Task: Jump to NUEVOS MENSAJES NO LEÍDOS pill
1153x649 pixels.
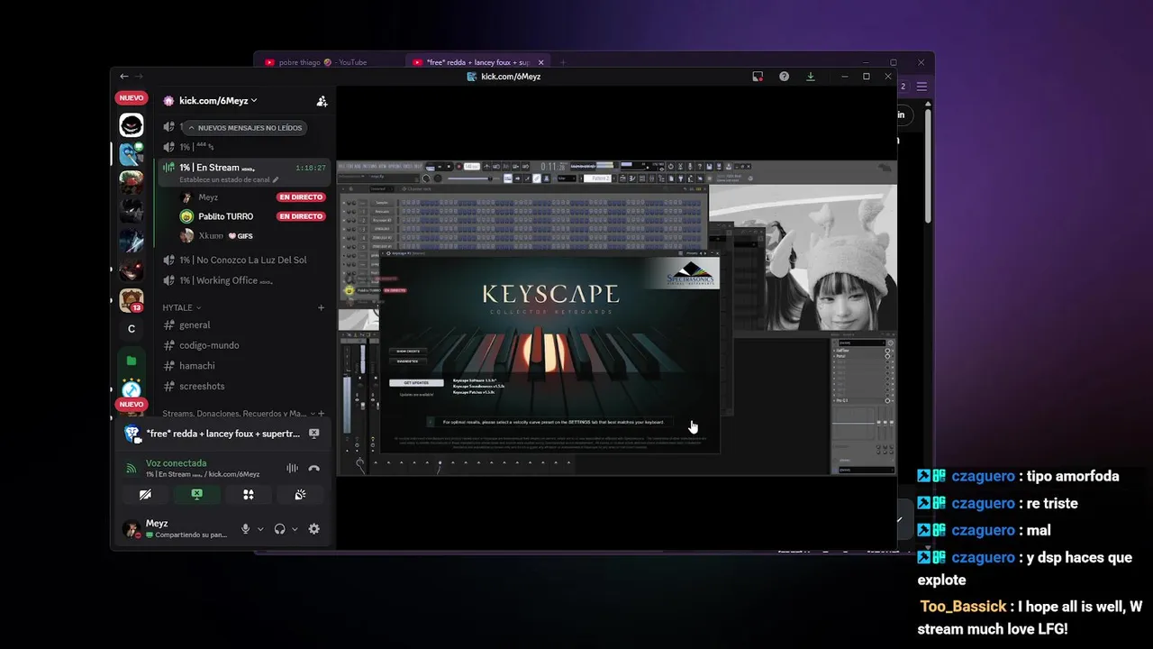Action: [245, 128]
